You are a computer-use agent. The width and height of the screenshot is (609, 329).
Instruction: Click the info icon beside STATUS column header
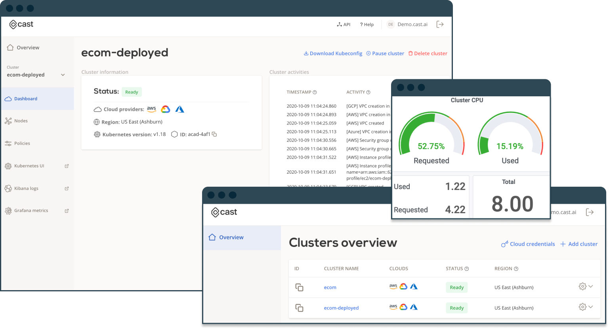coord(467,269)
